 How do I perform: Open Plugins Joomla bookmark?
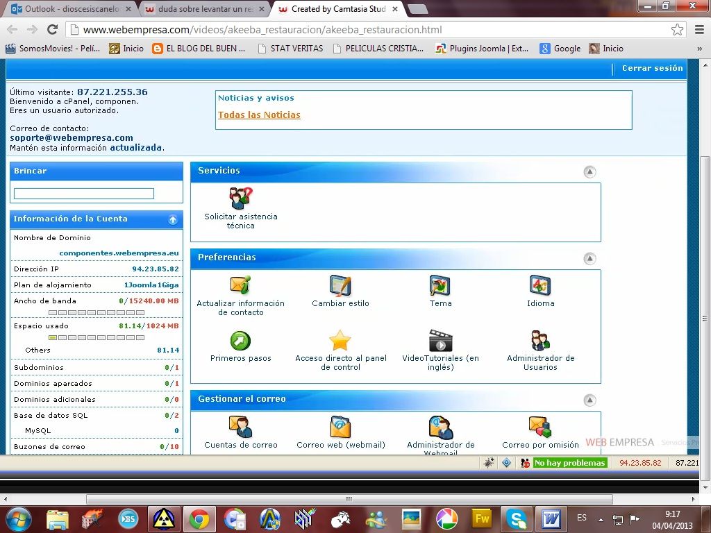pyautogui.click(x=482, y=49)
